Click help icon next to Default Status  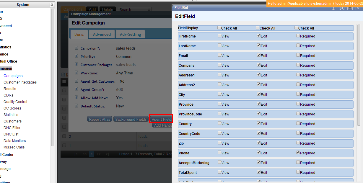coord(76,106)
